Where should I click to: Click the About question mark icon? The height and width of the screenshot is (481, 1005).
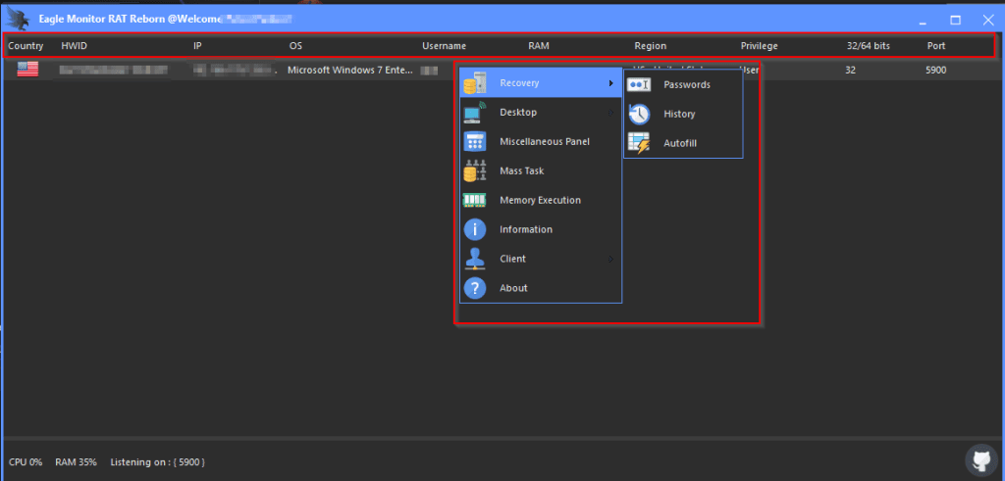click(475, 288)
